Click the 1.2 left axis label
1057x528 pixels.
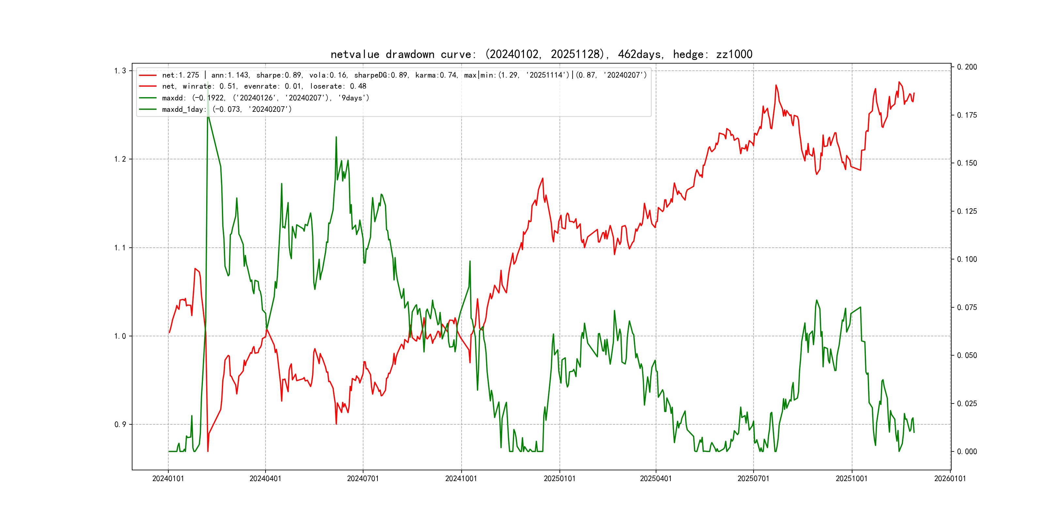[120, 159]
